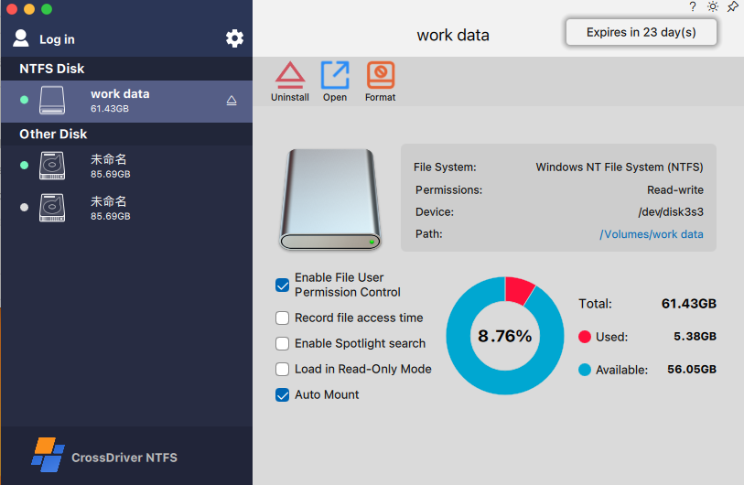
Task: Click the red Used color swatch
Action: click(x=585, y=337)
